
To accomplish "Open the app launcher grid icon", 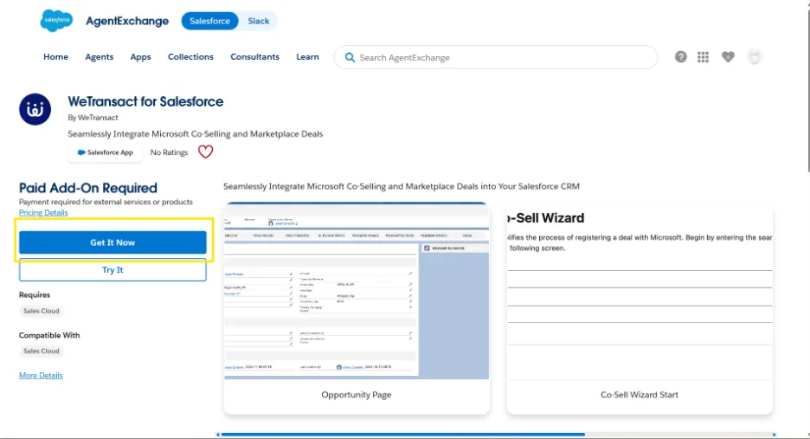I will click(703, 57).
